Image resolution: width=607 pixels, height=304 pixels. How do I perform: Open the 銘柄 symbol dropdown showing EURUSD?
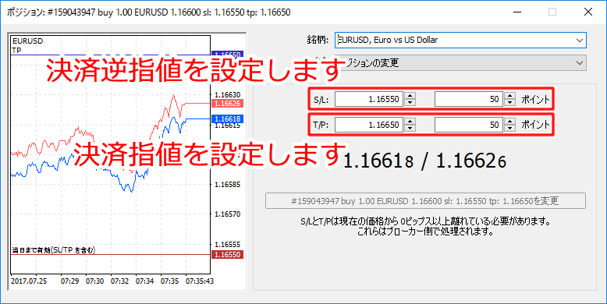pyautogui.click(x=460, y=40)
